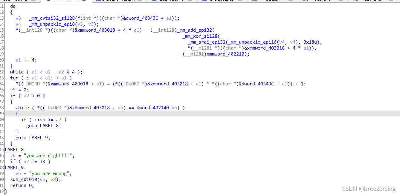Switch to the Strings window tab
This screenshot has height=195, width=400.
118,1
